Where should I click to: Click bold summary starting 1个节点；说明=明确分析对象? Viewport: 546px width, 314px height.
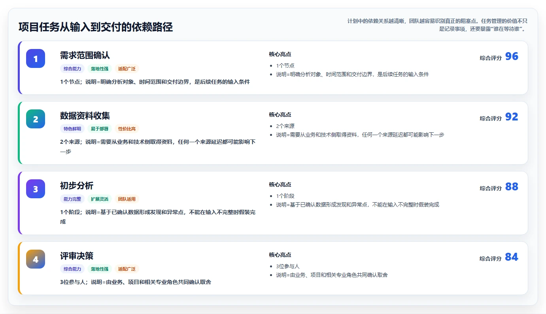pyautogui.click(x=155, y=82)
